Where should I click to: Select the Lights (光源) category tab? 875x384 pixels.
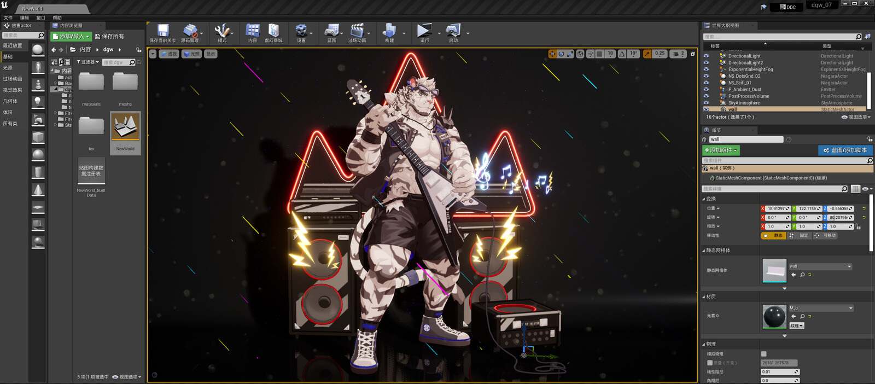point(8,68)
